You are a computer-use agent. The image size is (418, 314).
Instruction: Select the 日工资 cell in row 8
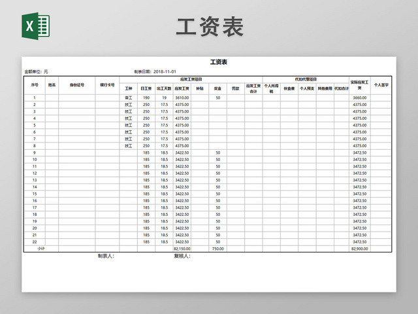146,146
